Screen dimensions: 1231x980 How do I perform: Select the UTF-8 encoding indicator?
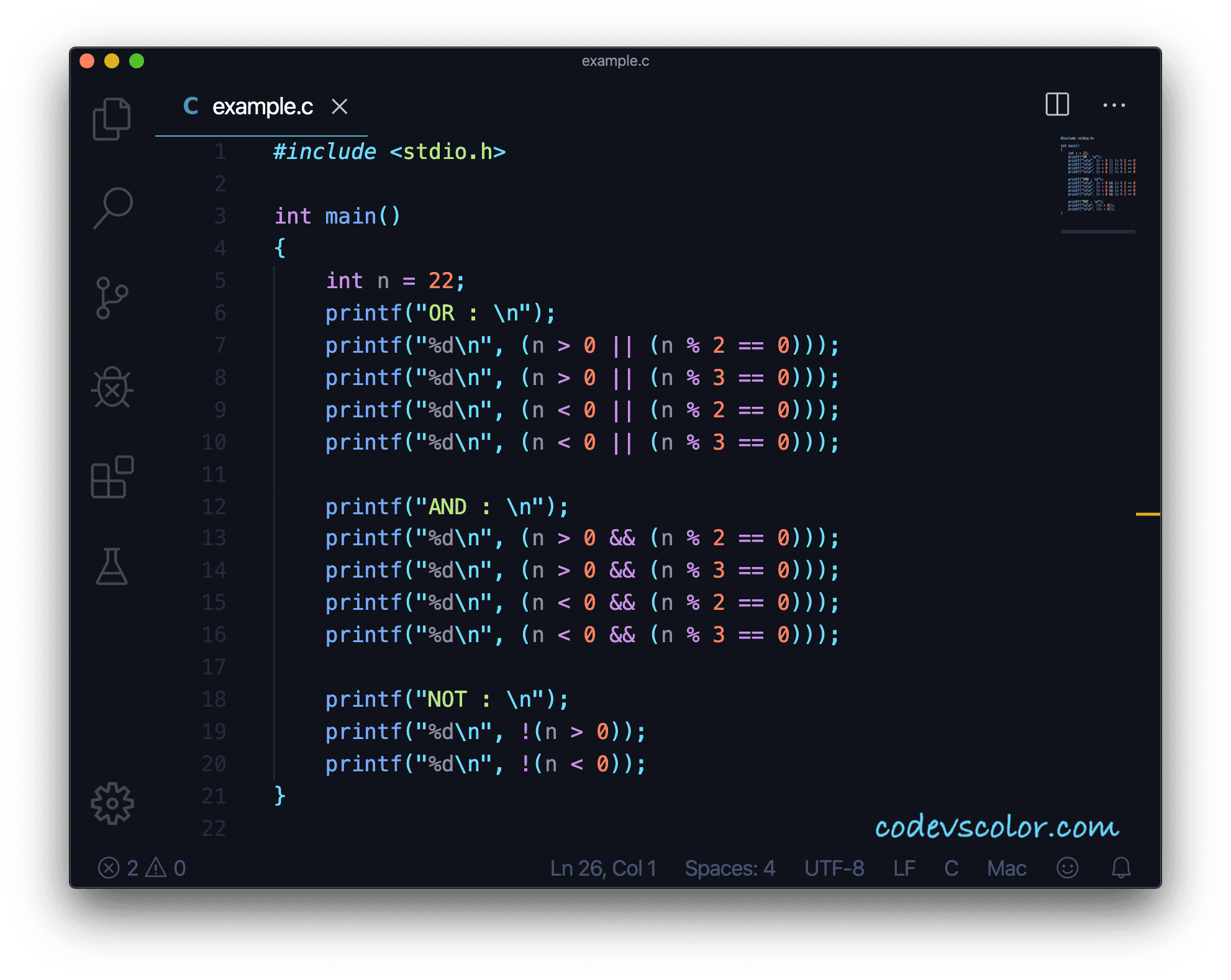click(x=834, y=868)
